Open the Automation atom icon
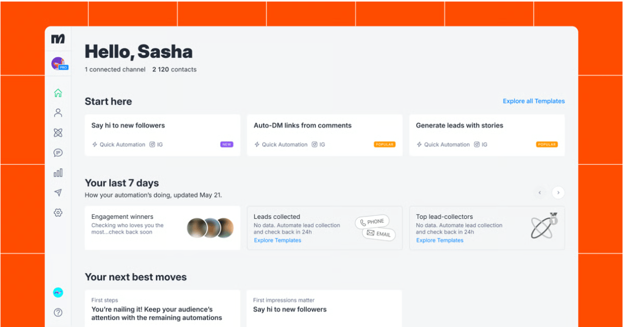The width and height of the screenshot is (623, 327). (x=58, y=133)
